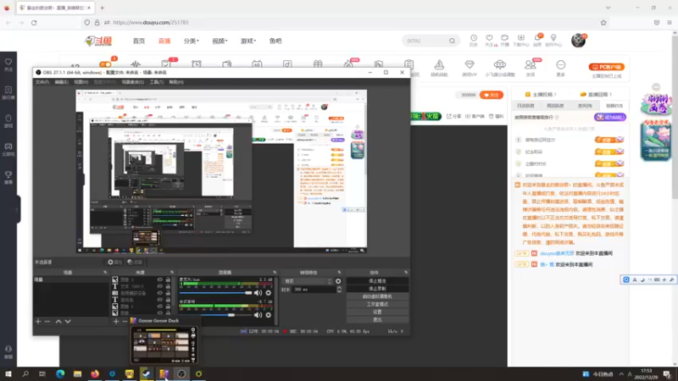The width and height of the screenshot is (678, 381).
Task: Expand the 分类 navigation dropdown
Action: point(192,41)
